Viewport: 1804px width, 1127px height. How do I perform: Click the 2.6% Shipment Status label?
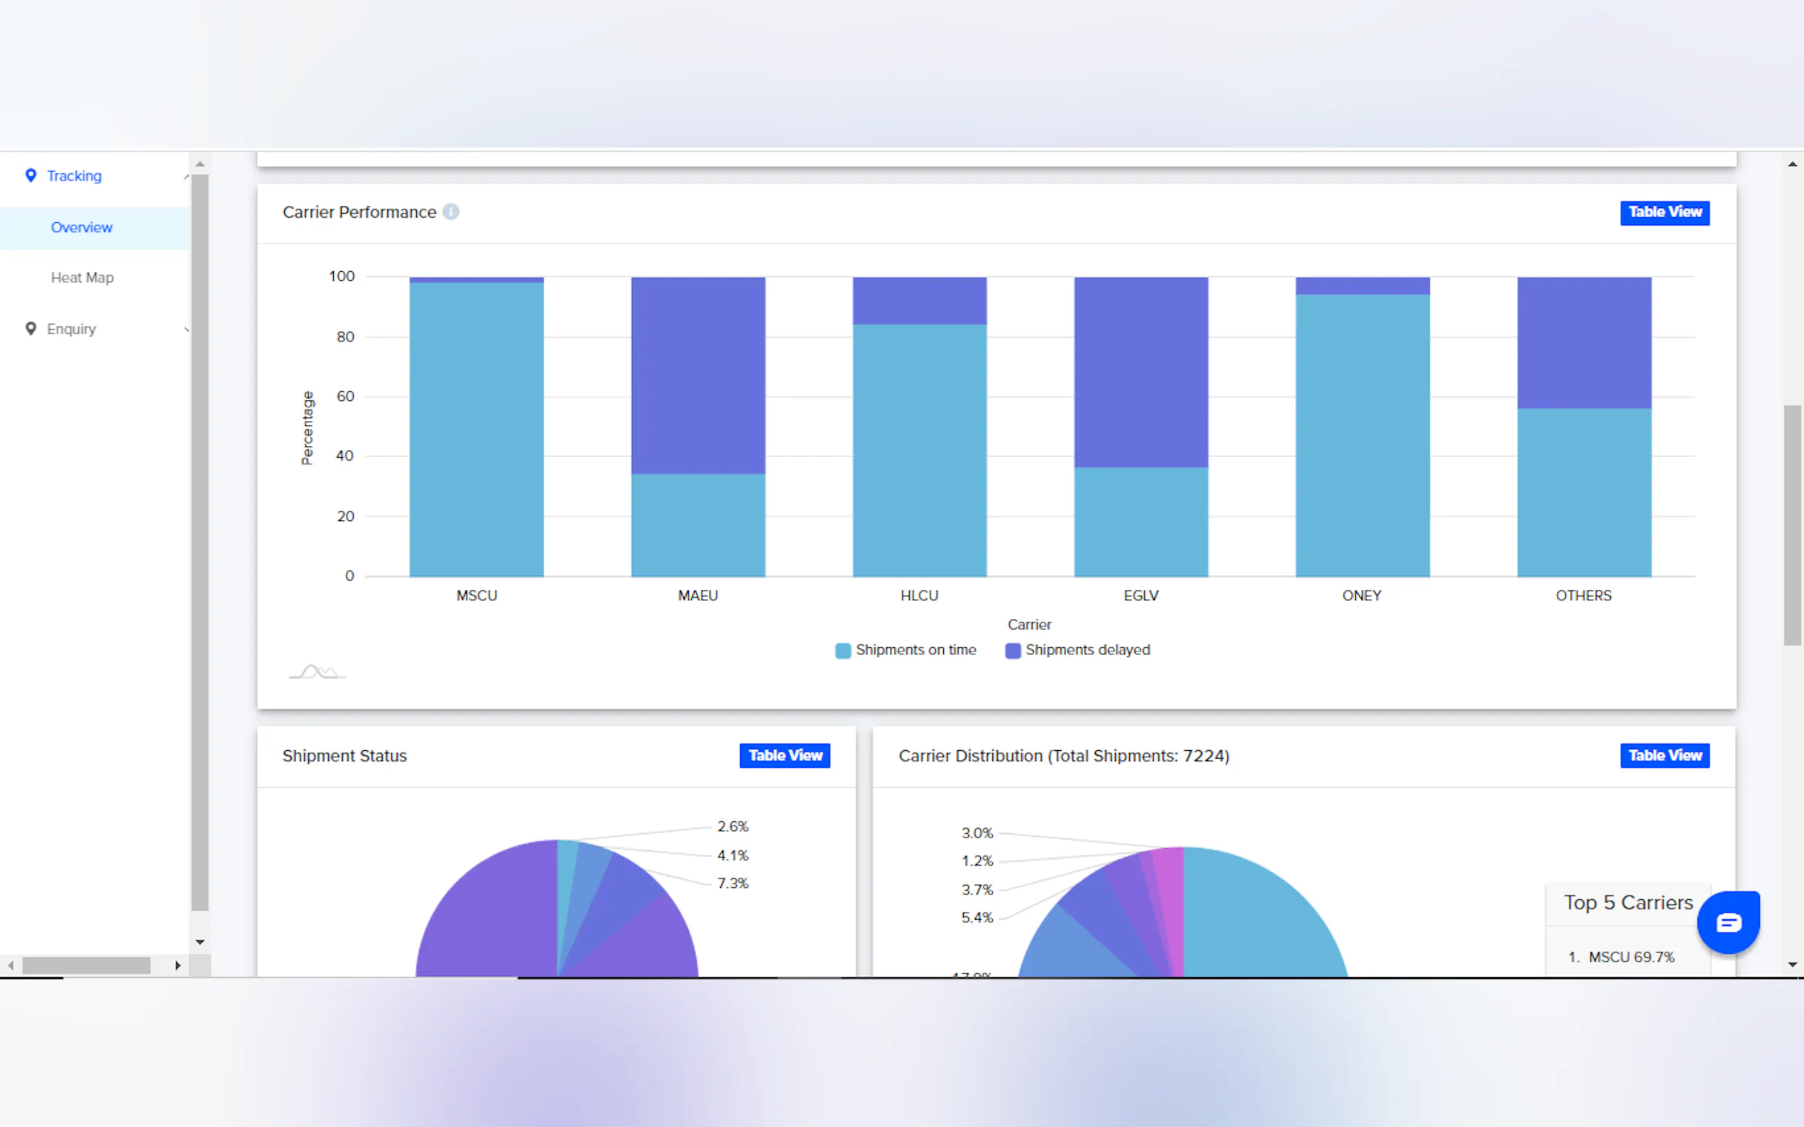732,827
